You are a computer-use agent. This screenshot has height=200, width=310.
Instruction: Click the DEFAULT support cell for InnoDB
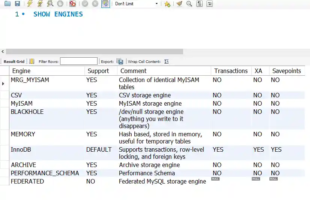tap(101, 153)
